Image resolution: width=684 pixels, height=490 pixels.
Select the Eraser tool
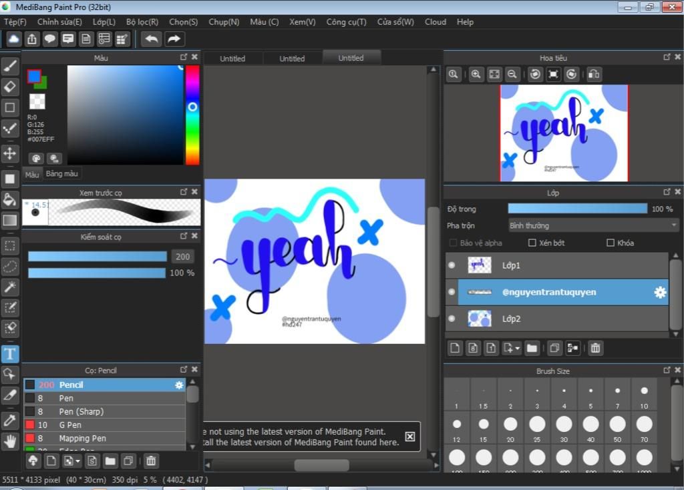[x=10, y=87]
